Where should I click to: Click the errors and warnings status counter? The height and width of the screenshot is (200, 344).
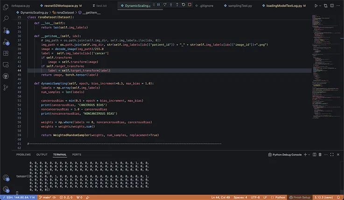point(66,197)
